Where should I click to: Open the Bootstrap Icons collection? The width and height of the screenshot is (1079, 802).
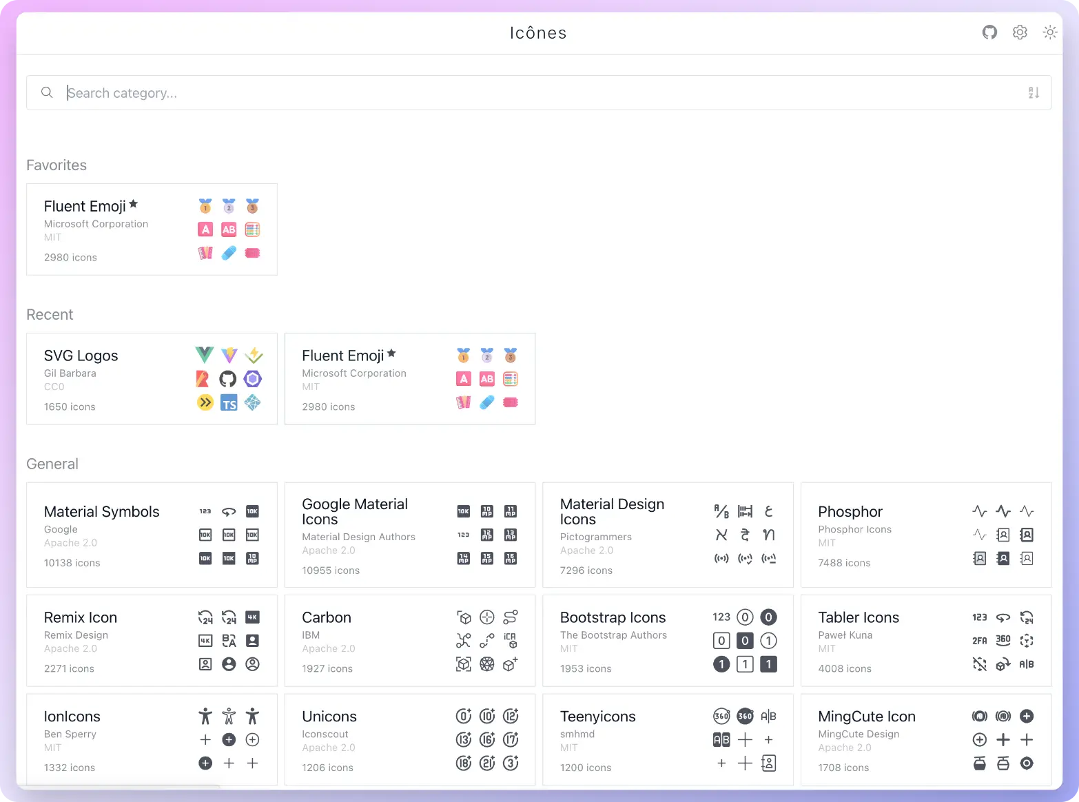click(613, 618)
